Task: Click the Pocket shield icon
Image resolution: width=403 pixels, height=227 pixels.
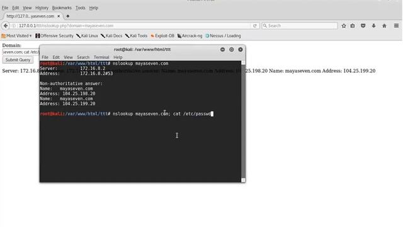Action: point(363,26)
